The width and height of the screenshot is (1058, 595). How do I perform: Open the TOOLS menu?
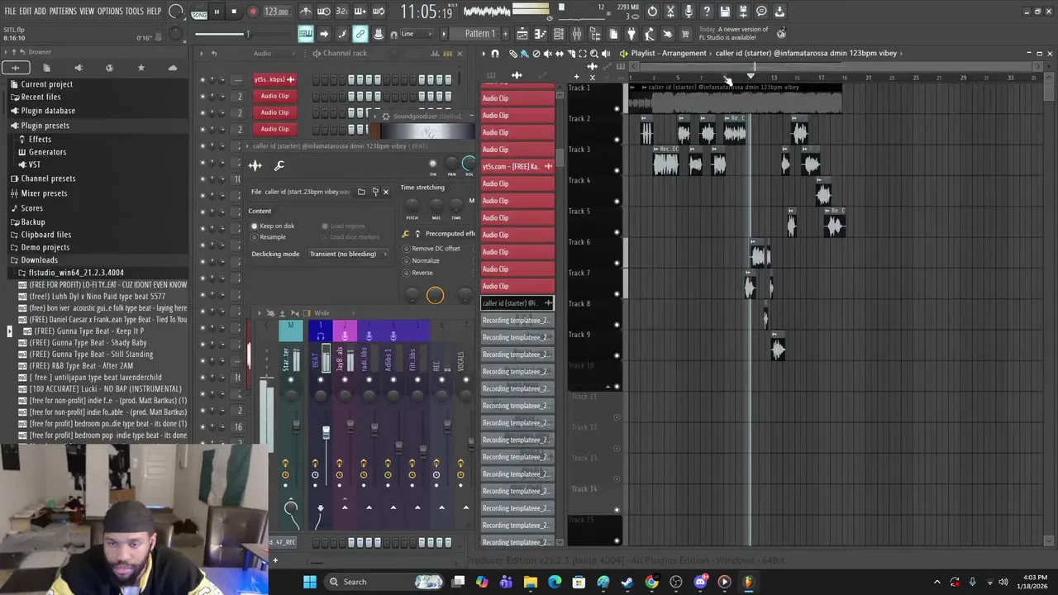(135, 12)
